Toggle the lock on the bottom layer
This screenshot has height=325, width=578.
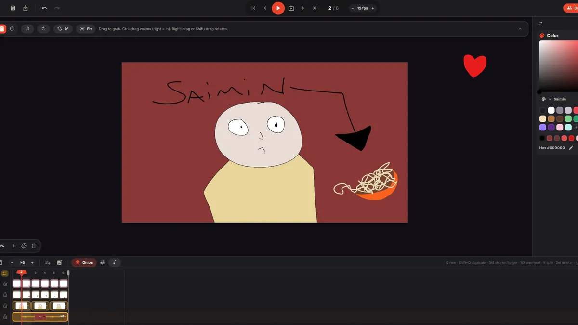point(5,317)
